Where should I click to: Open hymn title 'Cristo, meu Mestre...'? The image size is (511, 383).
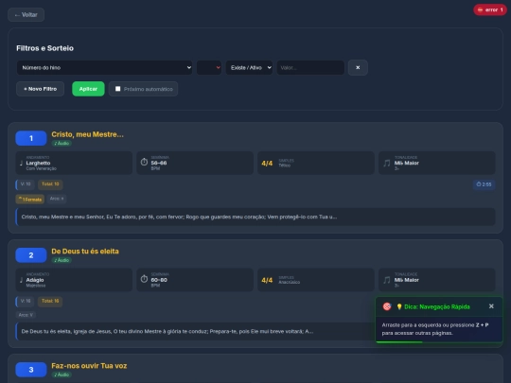click(87, 134)
